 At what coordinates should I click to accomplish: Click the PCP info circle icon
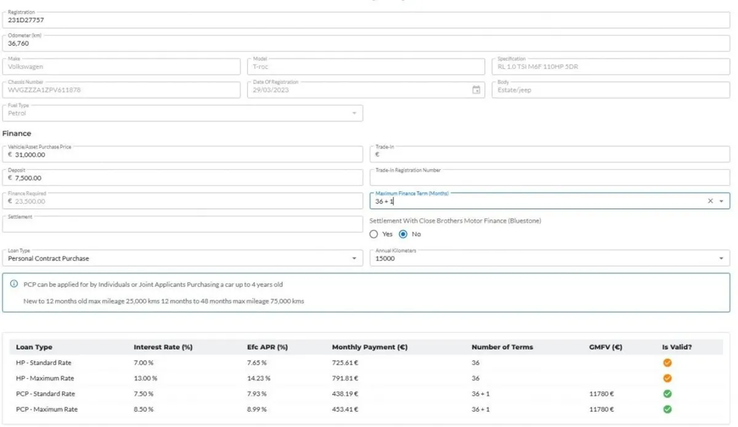click(14, 284)
